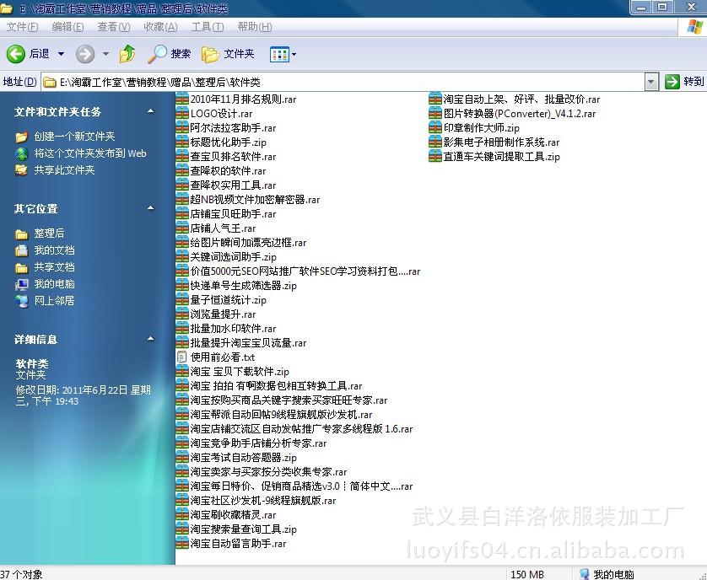Click the Back arrow icon in toolbar

pos(16,54)
